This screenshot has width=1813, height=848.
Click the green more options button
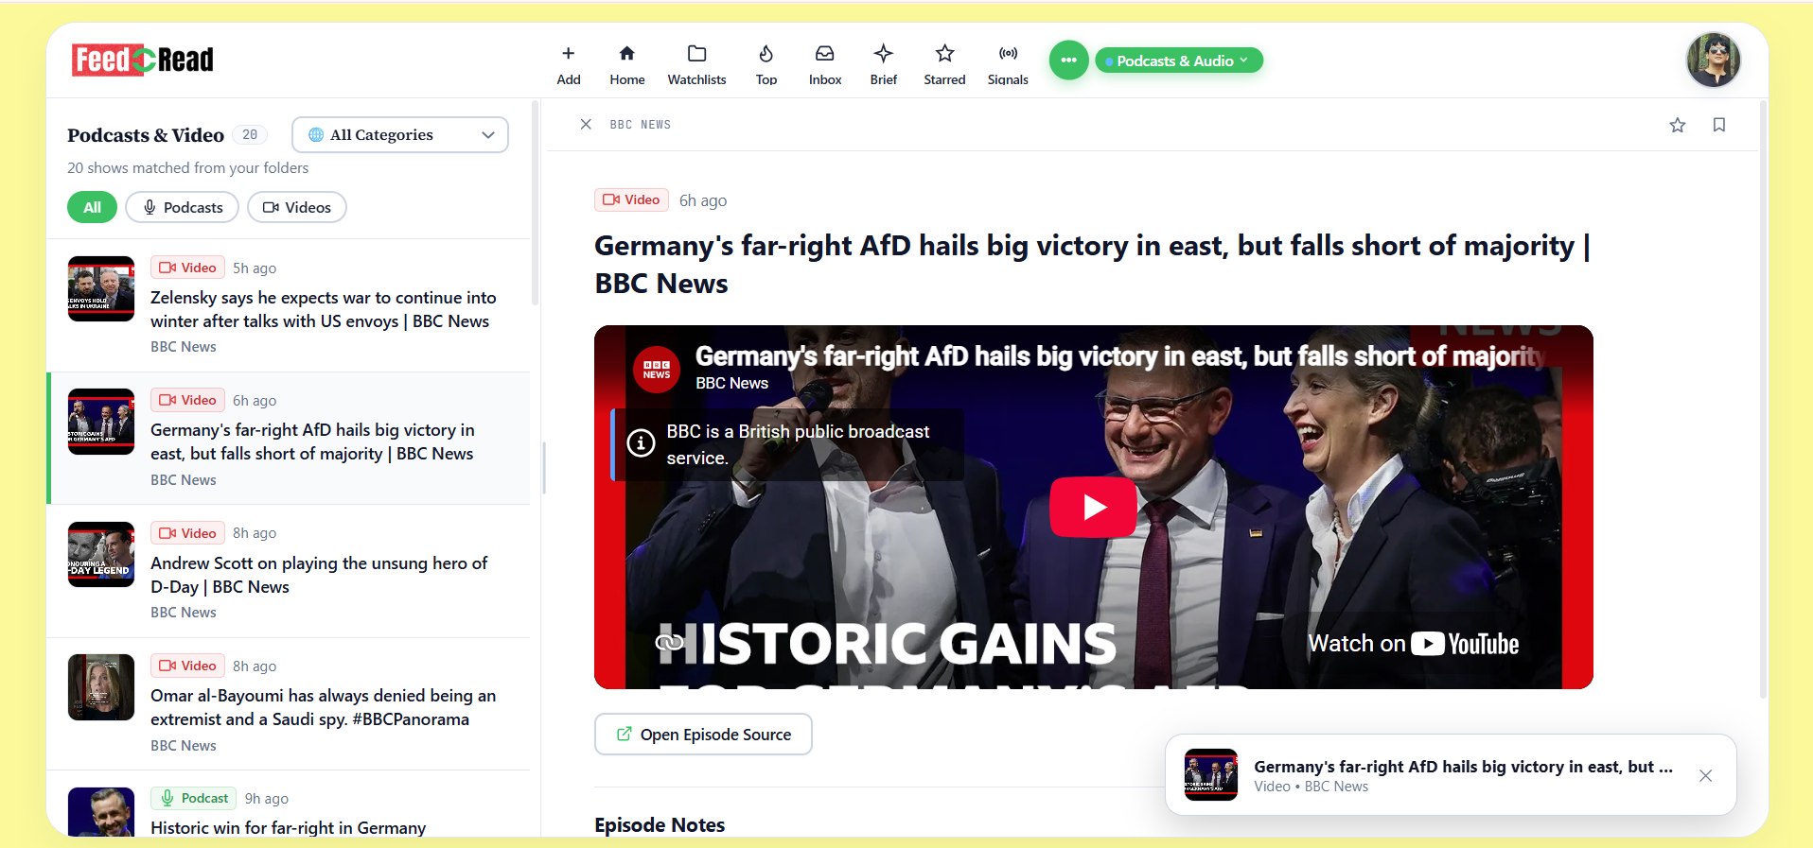tap(1068, 61)
